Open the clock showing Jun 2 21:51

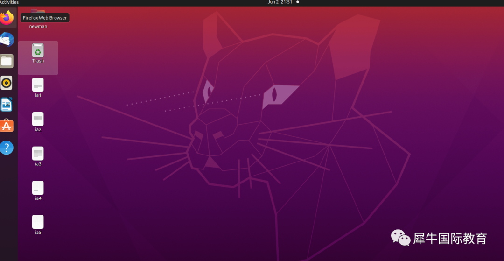coord(280,2)
